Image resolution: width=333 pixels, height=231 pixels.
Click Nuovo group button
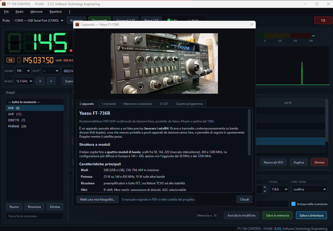pyautogui.click(x=14, y=207)
